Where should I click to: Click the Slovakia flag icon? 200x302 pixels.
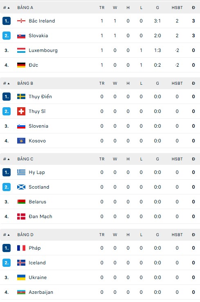[x=21, y=36]
